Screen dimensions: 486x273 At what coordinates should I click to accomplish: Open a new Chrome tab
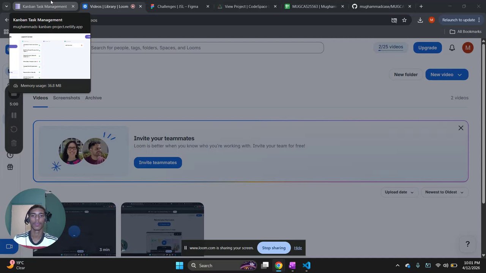pyautogui.click(x=421, y=6)
